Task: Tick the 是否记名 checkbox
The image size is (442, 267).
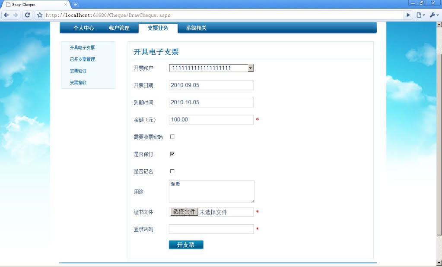Action: point(172,171)
